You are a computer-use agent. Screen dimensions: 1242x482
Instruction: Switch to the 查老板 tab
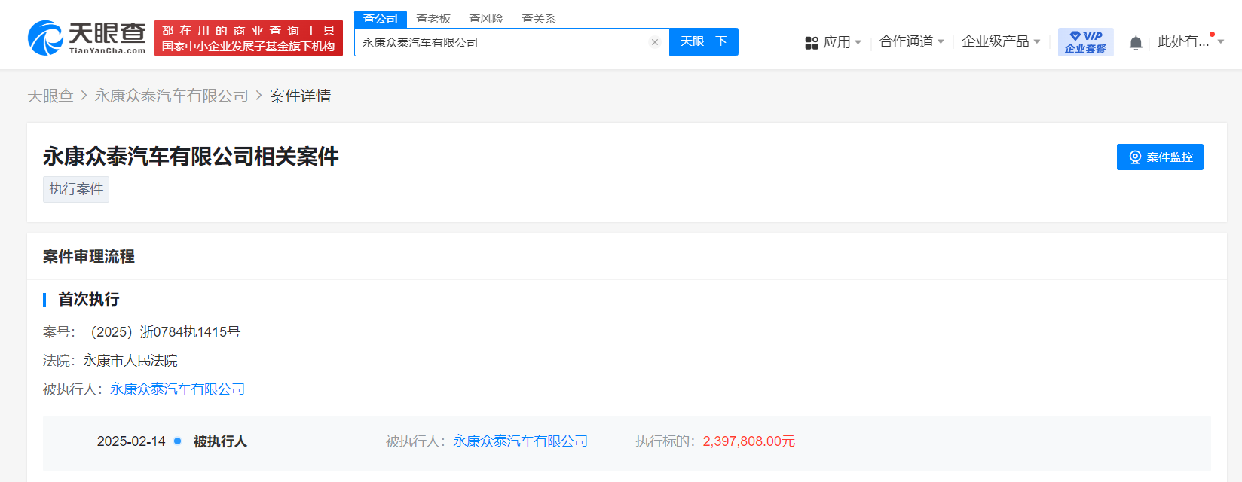pyautogui.click(x=433, y=19)
